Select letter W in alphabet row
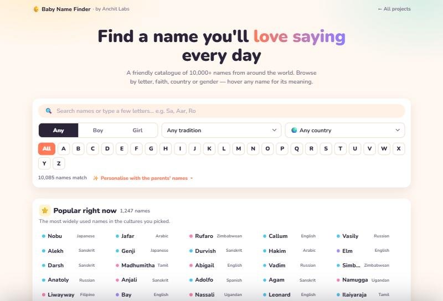This screenshot has width=443, height=301. (x=384, y=148)
